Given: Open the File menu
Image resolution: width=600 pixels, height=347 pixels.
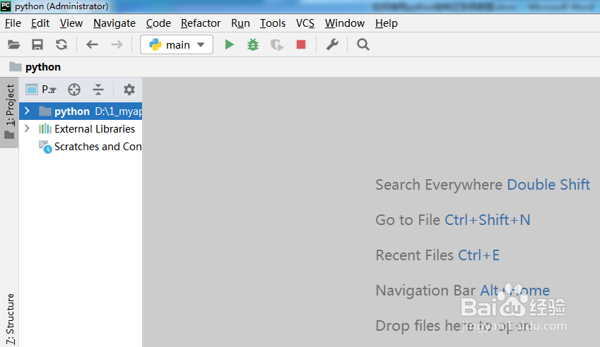Looking at the screenshot, I should (x=13, y=23).
